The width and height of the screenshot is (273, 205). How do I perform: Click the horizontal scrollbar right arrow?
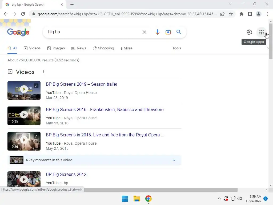point(266,190)
